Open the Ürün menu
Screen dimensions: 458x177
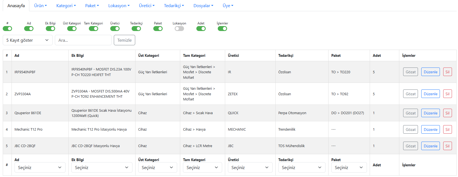(40, 5)
